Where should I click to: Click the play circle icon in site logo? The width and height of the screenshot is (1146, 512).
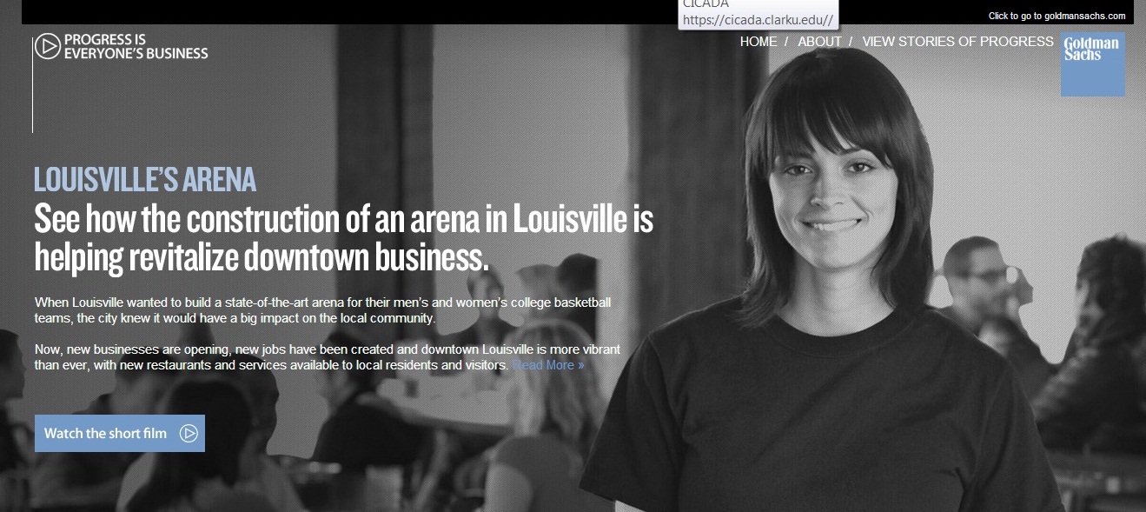point(47,46)
